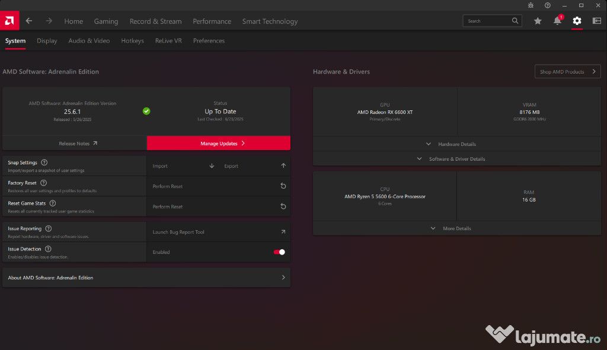The height and width of the screenshot is (350, 607).
Task: Expand More Details under CPU
Action: [457, 228]
